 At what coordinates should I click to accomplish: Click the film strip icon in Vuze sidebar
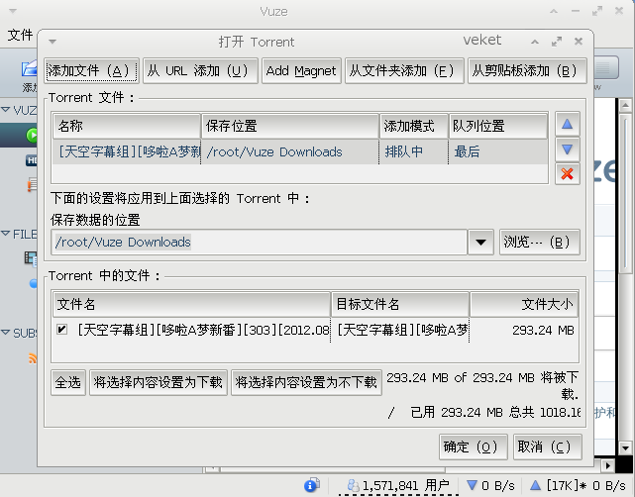click(x=31, y=258)
